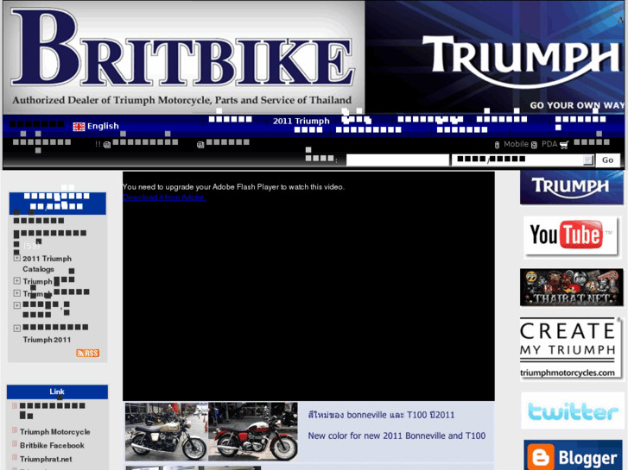Click the bullet icon beside Triumph Motorcycle
Screen dimensions: 628x470
point(15,430)
